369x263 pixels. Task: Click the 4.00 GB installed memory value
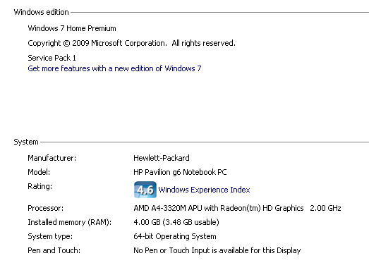[x=176, y=222]
